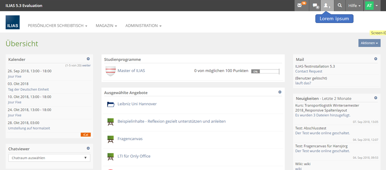
Task: Click 0 von möglichen 100 Punkten text
Action: click(x=221, y=71)
